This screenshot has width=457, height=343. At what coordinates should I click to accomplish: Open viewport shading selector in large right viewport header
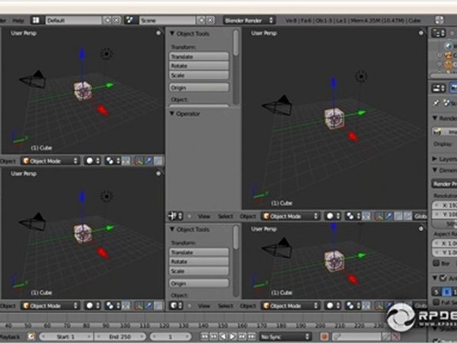point(333,216)
